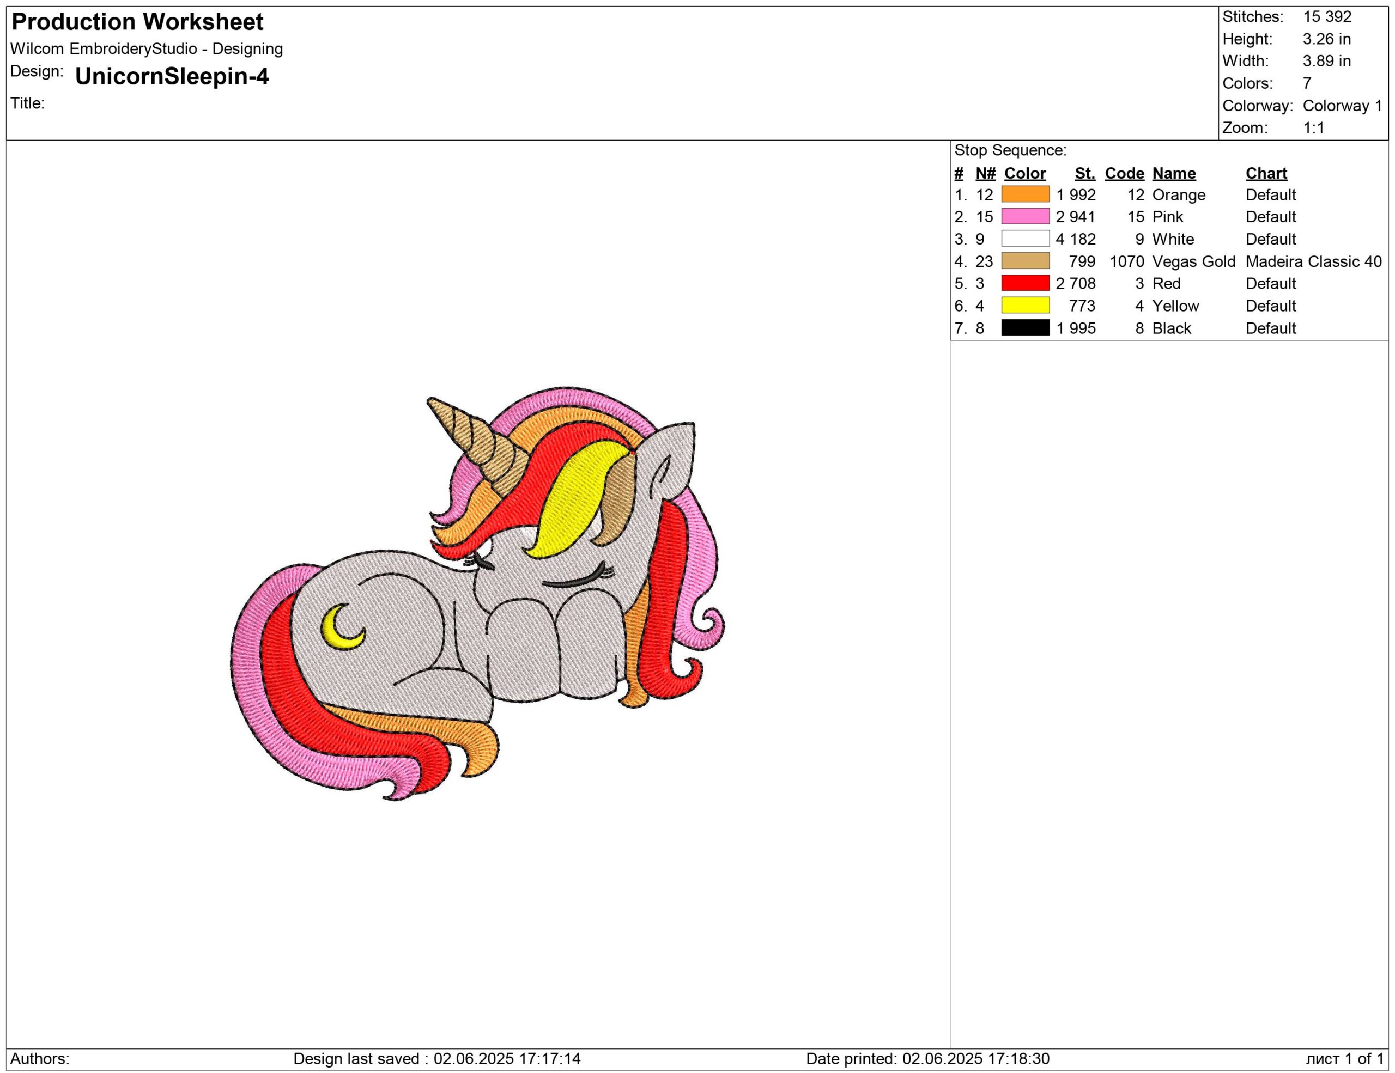Click the Red color swatch
Screen dimensions: 1395x1073
[1024, 283]
